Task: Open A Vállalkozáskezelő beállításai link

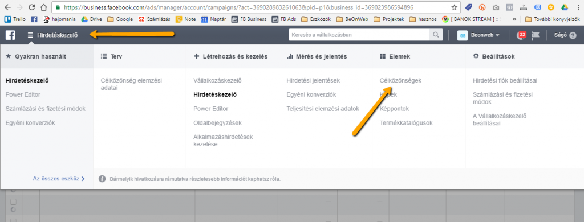Action: tap(500, 120)
